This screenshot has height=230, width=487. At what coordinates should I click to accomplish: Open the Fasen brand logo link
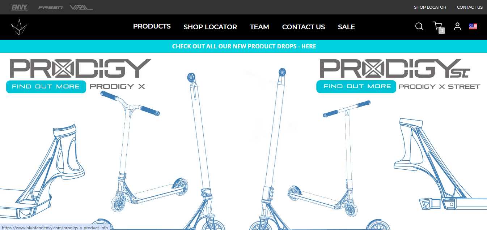51,7
